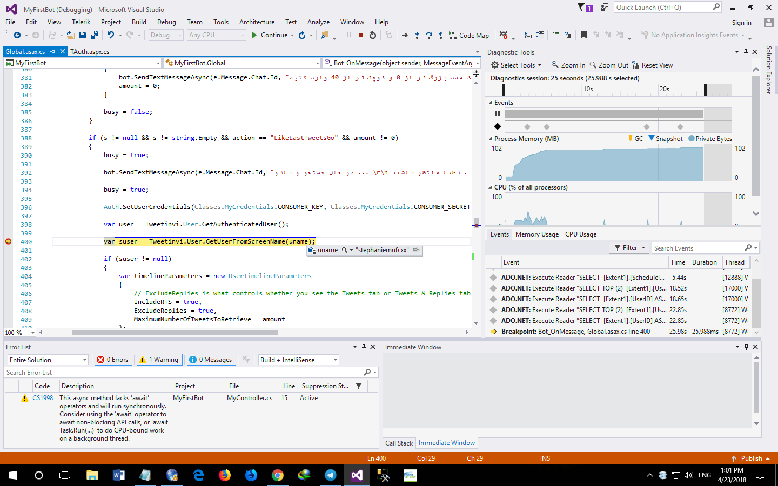778x486 pixels.
Task: Restart the debugging session icon
Action: (373, 35)
